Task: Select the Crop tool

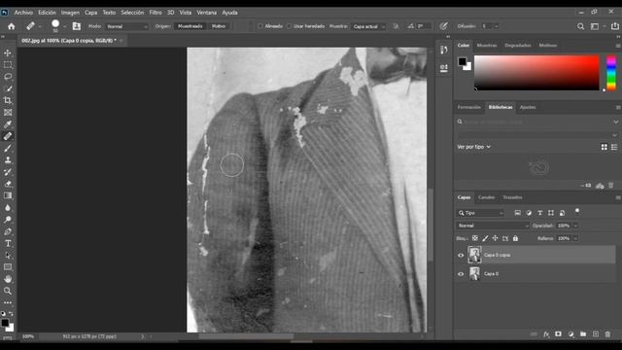Action: [8, 100]
